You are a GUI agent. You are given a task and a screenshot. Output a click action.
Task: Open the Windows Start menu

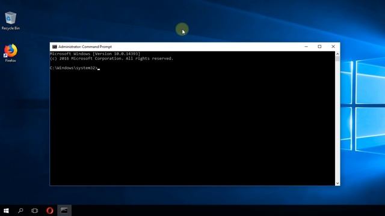pos(6,211)
